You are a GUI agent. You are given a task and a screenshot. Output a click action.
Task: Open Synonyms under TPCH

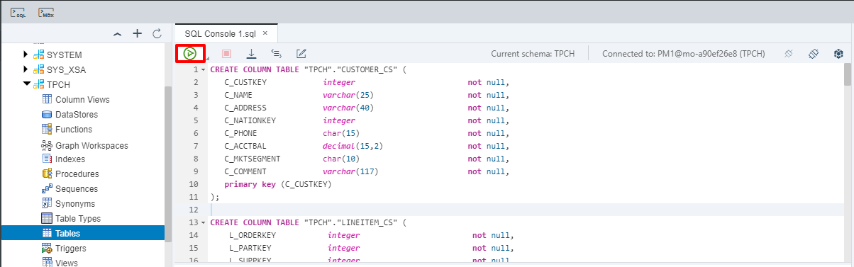click(75, 203)
